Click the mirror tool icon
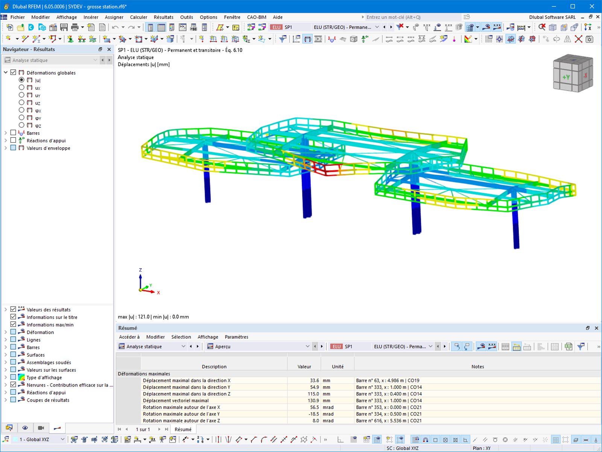The image size is (602, 452). (x=568, y=39)
